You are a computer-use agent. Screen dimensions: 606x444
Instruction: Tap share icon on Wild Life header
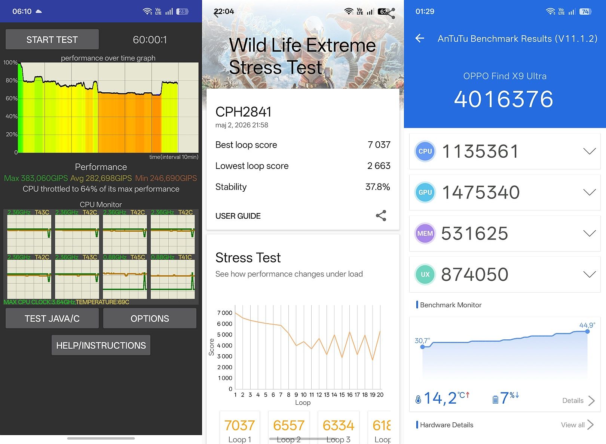coord(389,13)
